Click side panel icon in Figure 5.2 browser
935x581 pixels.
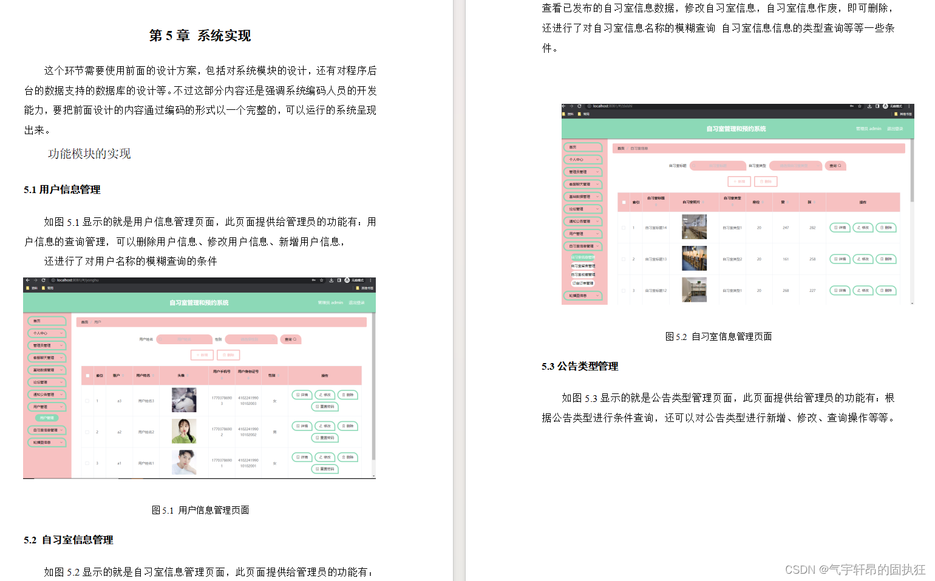pyautogui.click(x=877, y=106)
